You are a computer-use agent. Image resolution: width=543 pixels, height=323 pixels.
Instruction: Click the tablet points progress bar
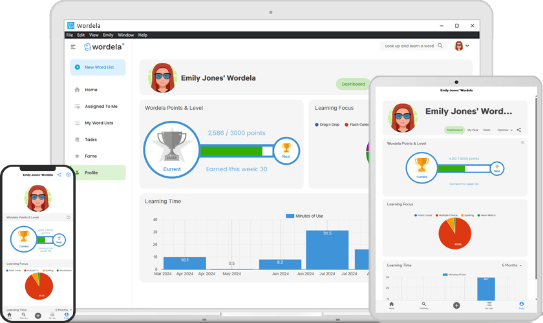coord(464,169)
